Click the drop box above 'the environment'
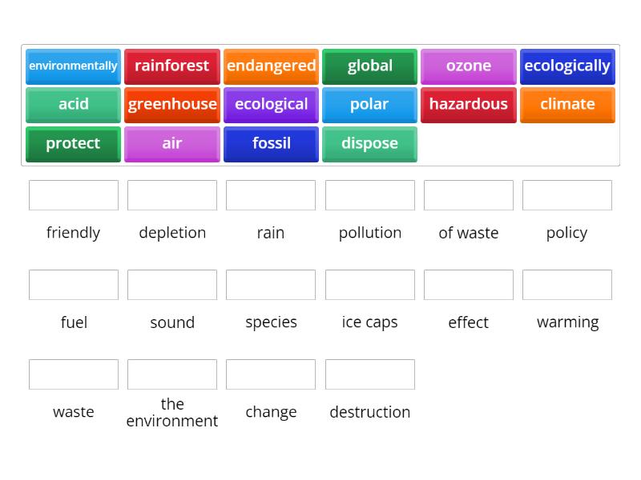This screenshot has height=480, width=641. (171, 374)
